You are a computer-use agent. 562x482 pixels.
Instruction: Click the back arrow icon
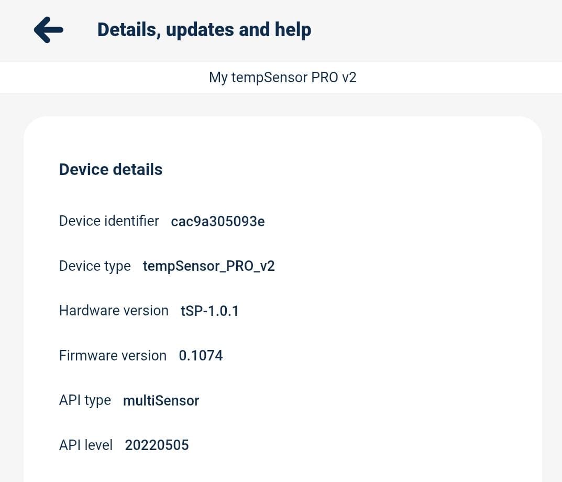tap(48, 30)
